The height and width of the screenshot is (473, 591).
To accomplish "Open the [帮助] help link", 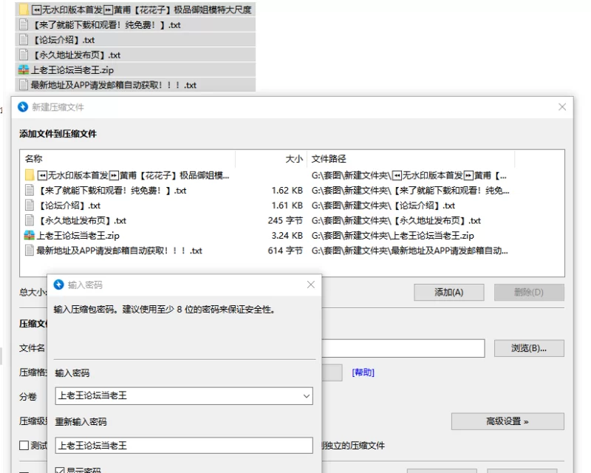I will pos(363,372).
